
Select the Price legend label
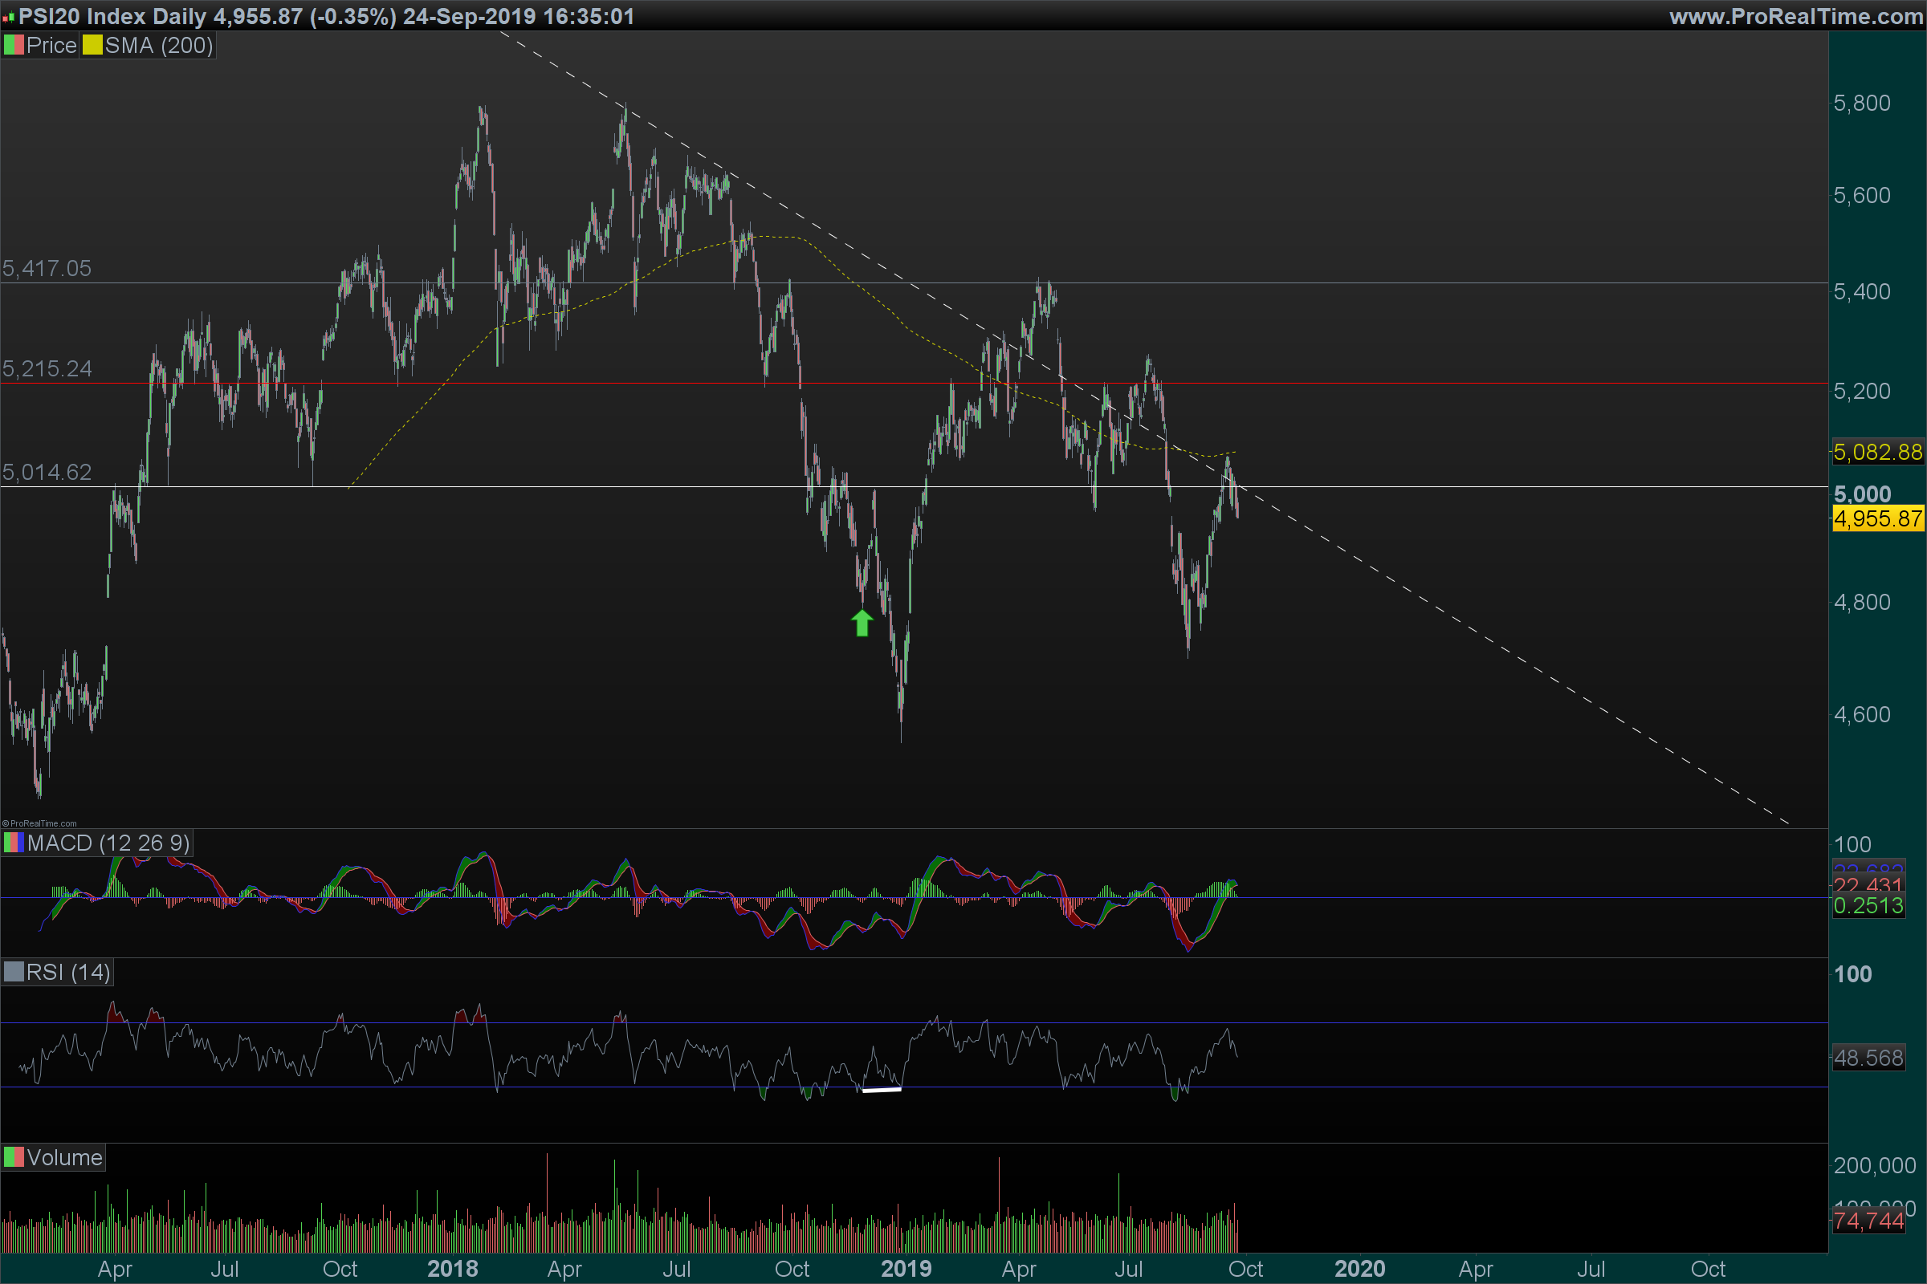(x=51, y=45)
